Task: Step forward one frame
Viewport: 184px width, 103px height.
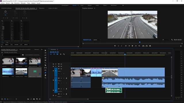Action: pyautogui.click(x=136, y=46)
